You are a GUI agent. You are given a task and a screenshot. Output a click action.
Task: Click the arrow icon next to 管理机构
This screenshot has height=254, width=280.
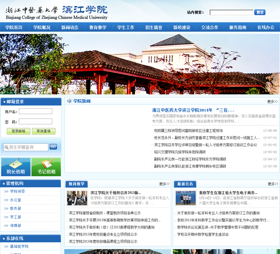click(x=3, y=184)
